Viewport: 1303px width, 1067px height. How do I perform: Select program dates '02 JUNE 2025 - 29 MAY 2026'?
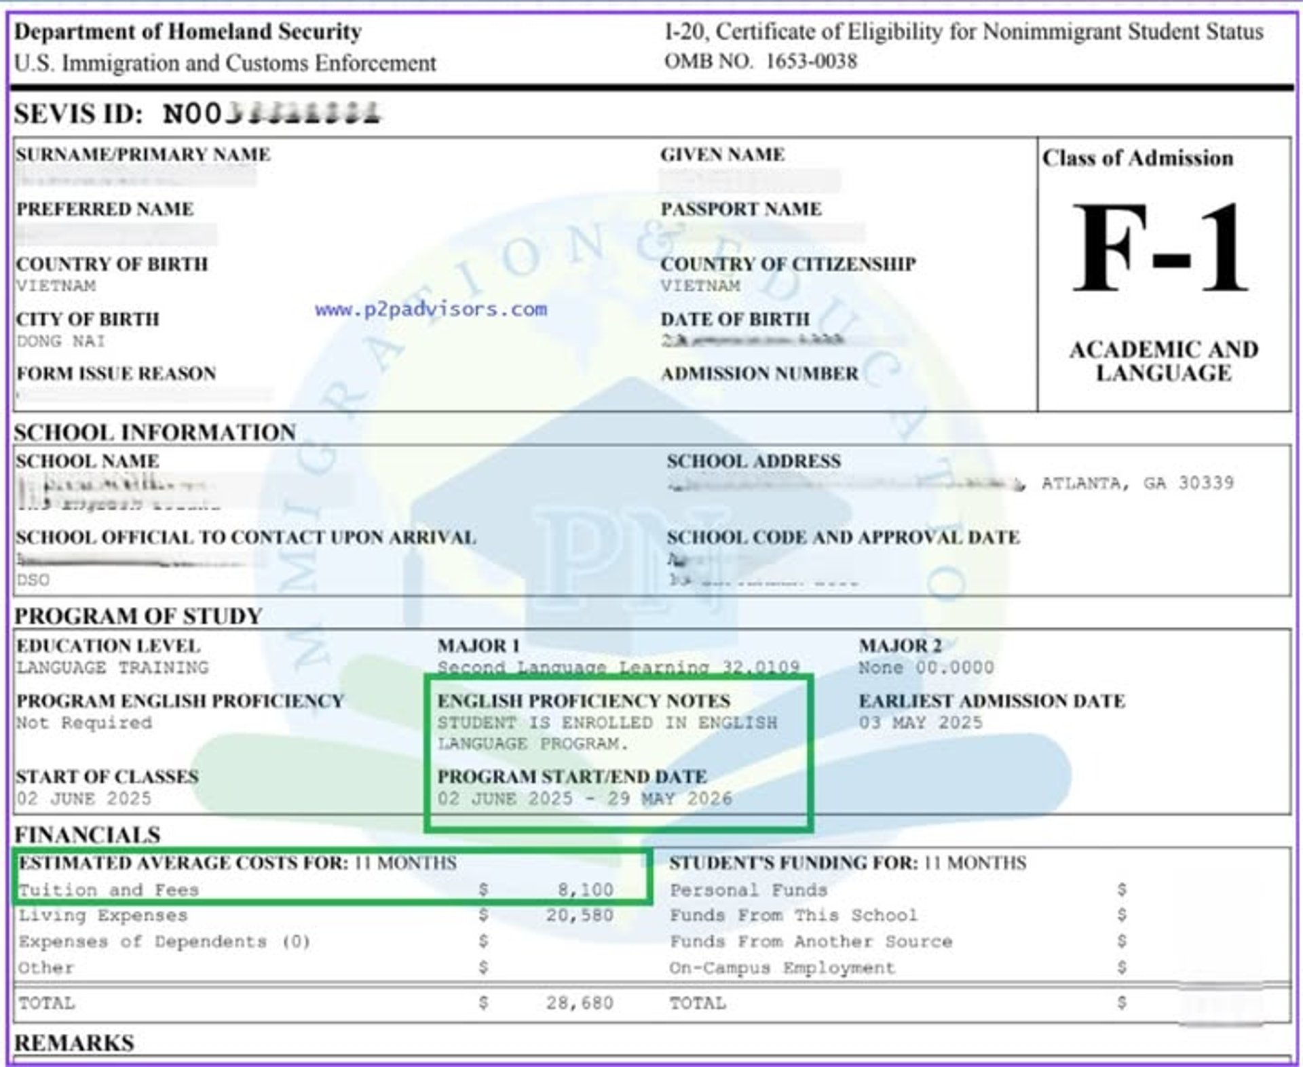585,798
